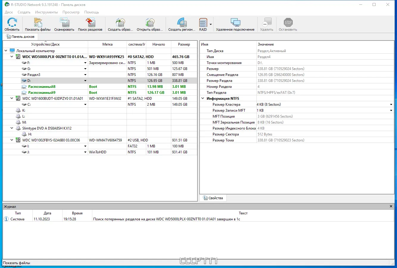The width and height of the screenshot is (397, 268).
Task: Sort by the Размер column header
Action: point(184,44)
